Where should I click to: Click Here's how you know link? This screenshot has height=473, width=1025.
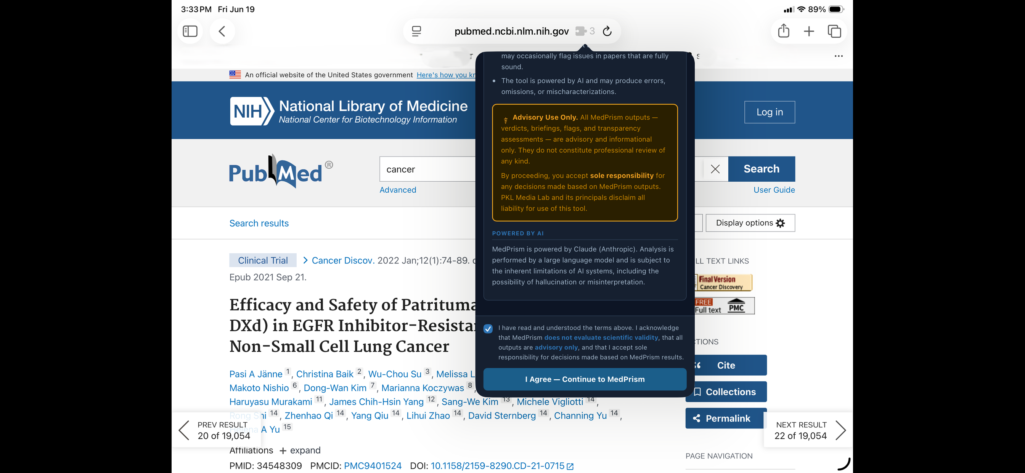[x=446, y=75]
